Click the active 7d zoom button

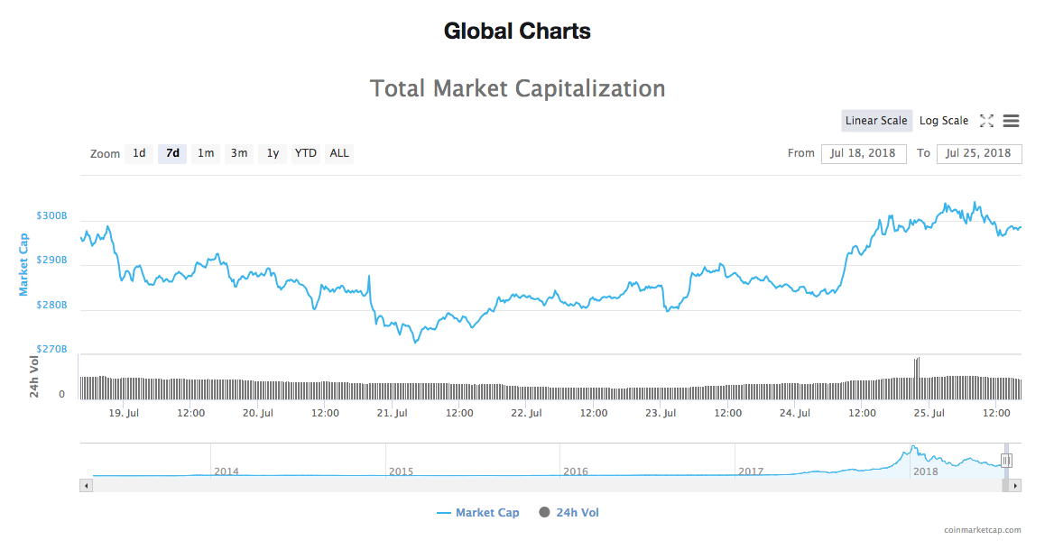coord(171,153)
